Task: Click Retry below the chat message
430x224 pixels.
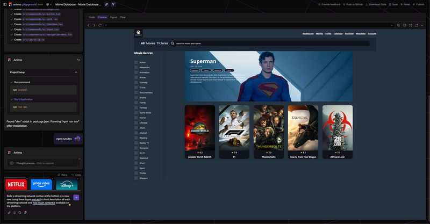Action: (62, 175)
